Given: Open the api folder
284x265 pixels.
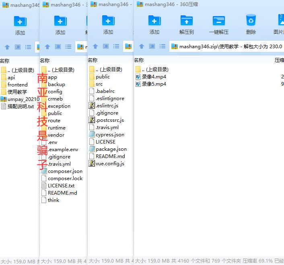Looking at the screenshot, I should click(x=11, y=78).
